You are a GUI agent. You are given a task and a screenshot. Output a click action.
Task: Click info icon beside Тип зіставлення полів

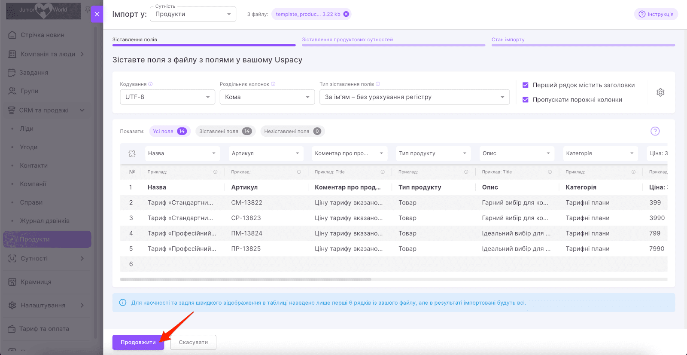point(378,84)
